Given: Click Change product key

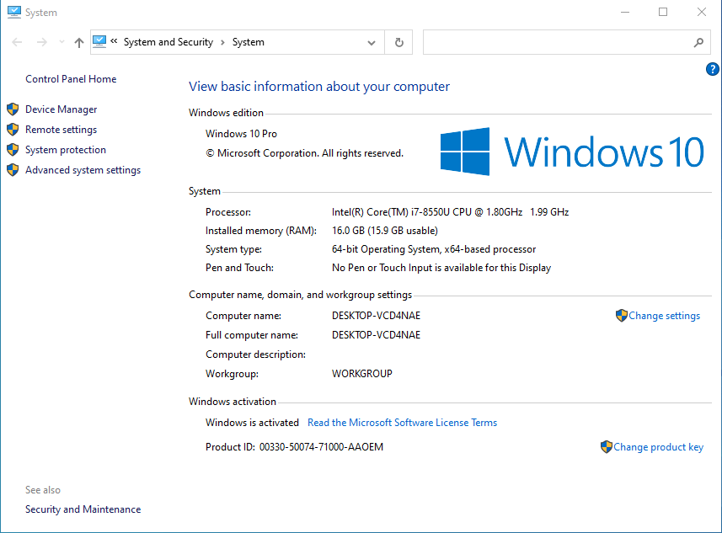Looking at the screenshot, I should [x=658, y=447].
